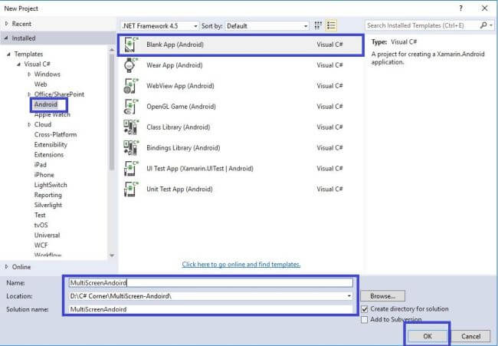The height and width of the screenshot is (346, 498).
Task: Select the Web template category
Action: point(41,84)
